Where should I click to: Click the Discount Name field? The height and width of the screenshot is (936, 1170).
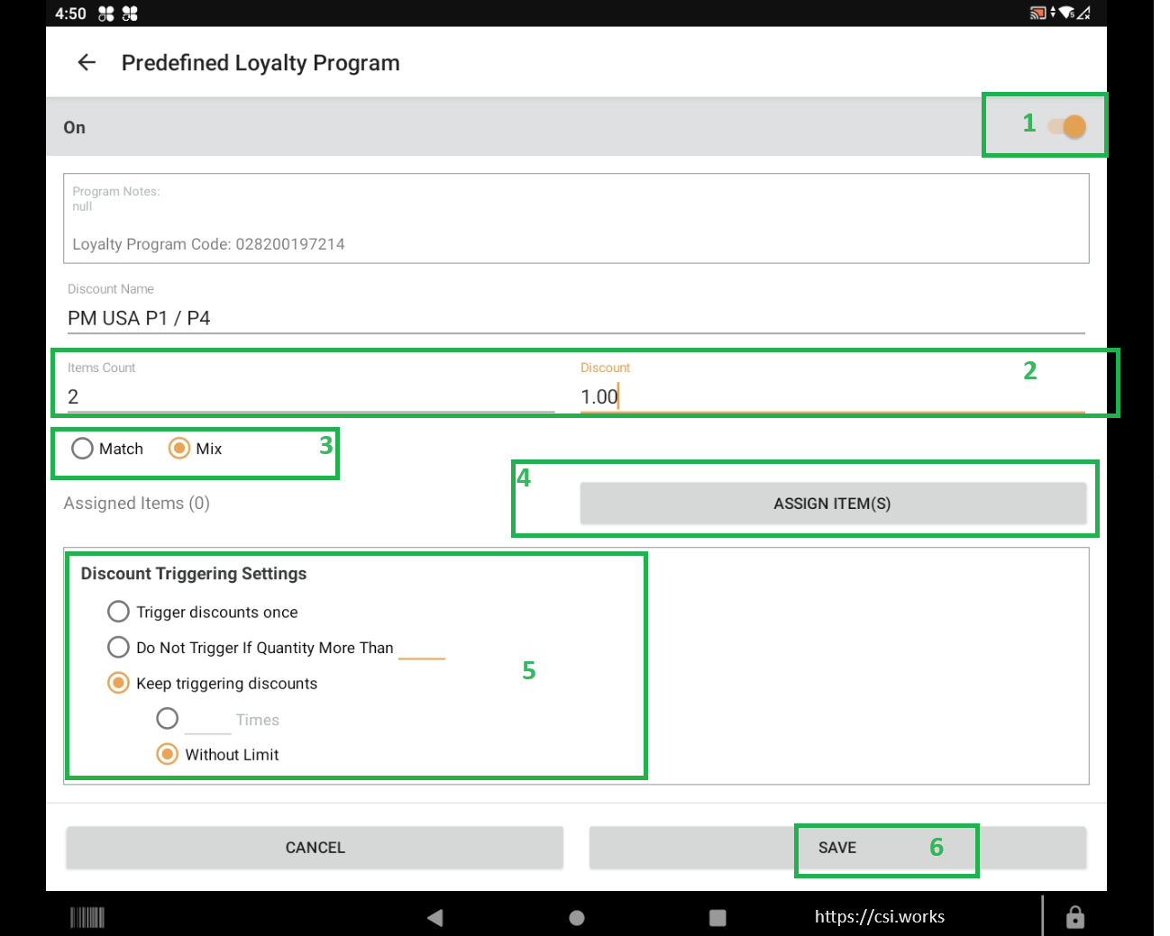(576, 318)
